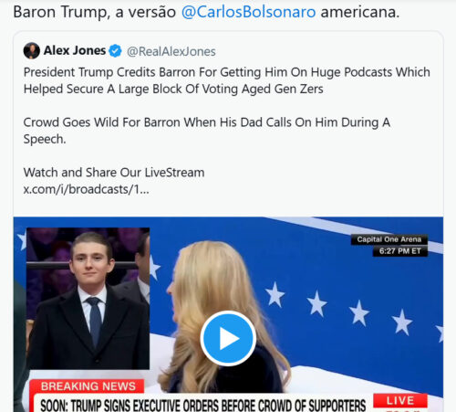Click the 6:27 PM ET timestamp
Image resolution: width=456 pixels, height=412 pixels.
point(400,251)
